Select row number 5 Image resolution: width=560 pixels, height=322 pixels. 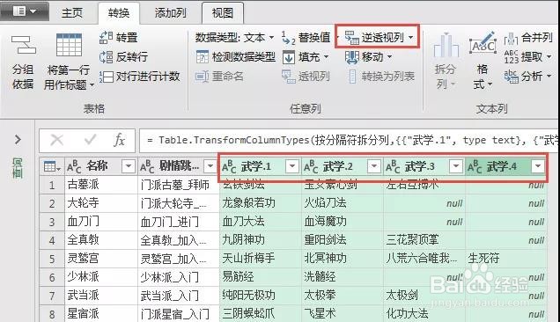pyautogui.click(x=52, y=259)
